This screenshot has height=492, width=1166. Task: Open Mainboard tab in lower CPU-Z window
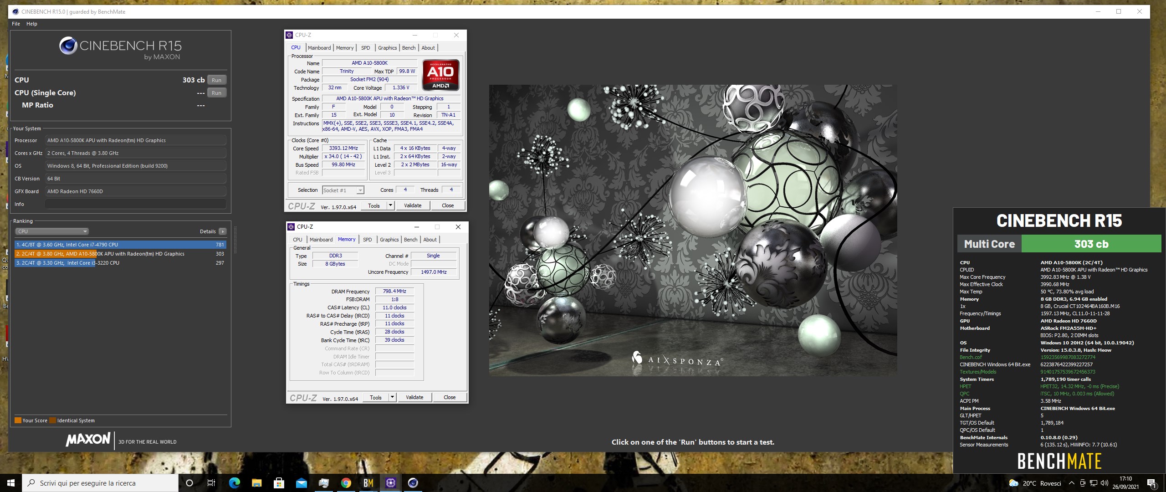(321, 240)
